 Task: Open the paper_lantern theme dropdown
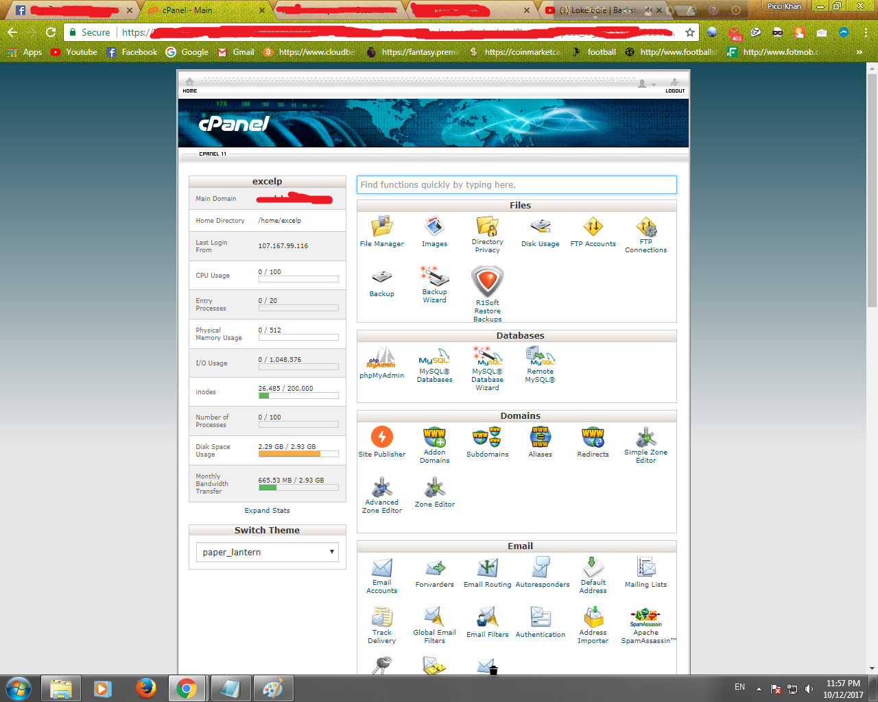(x=268, y=552)
